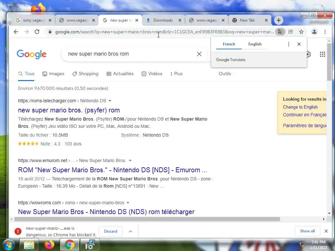
Task: Open a new tab with plus button
Action: [x=279, y=20]
